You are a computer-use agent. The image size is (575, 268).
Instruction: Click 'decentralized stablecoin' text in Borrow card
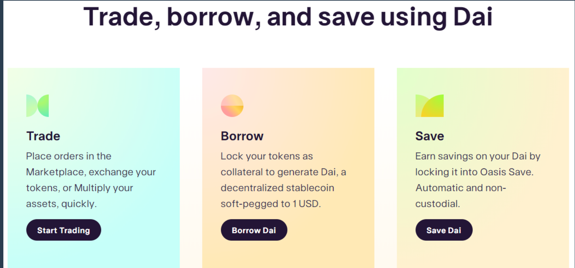(x=277, y=188)
